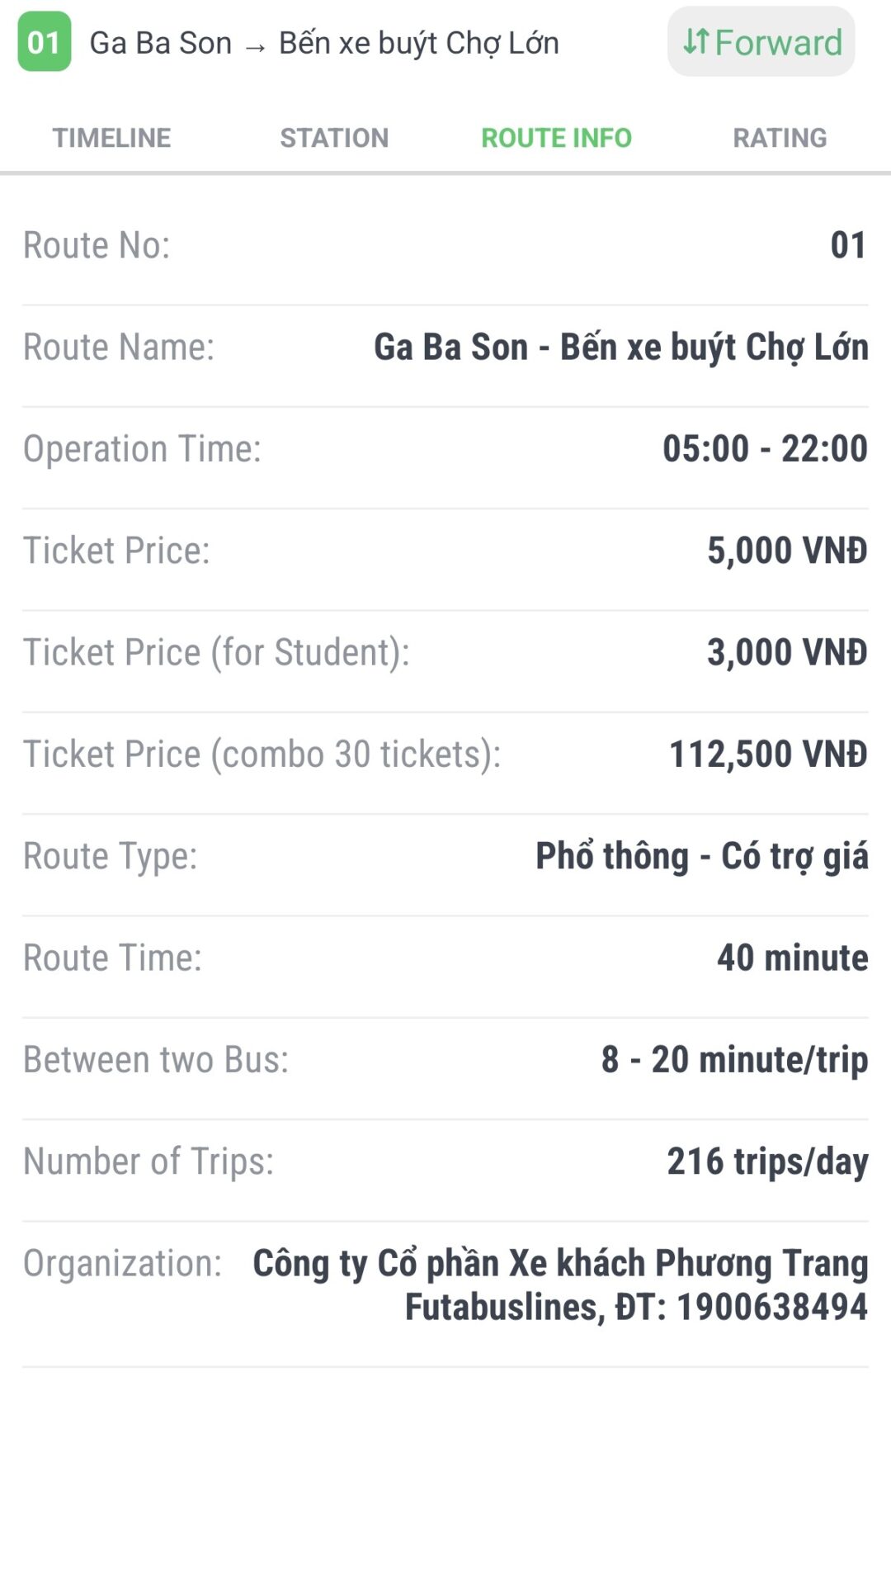Image resolution: width=891 pixels, height=1585 pixels.
Task: Tap the combo 30 tickets price row
Action: pos(445,754)
